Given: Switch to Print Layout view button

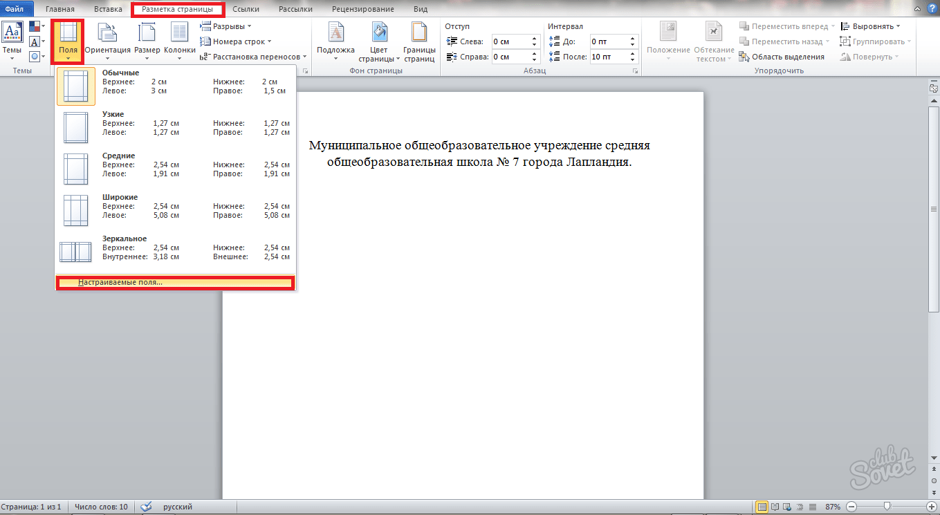Looking at the screenshot, I should click(762, 507).
